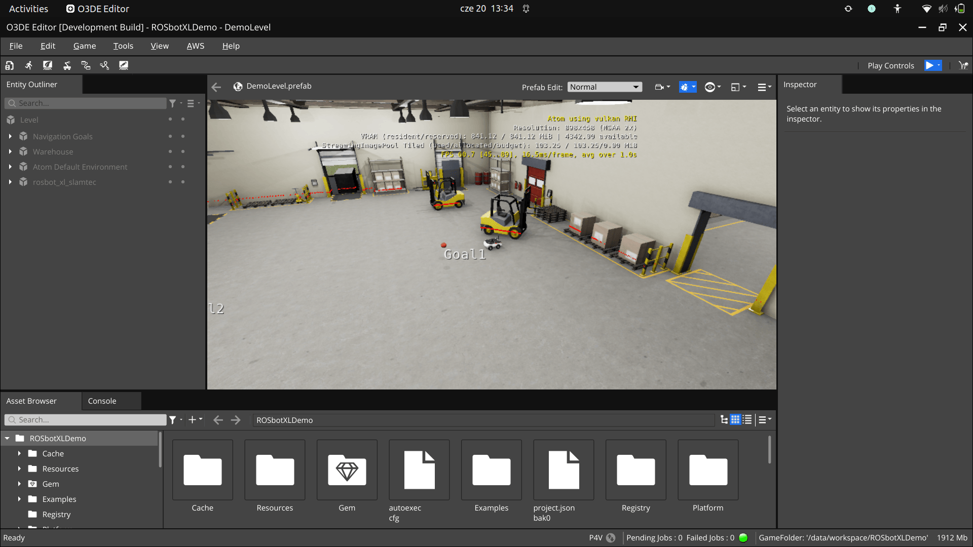The image size is (973, 547).
Task: Toggle lock dot for Navigation Goals entity
Action: tap(183, 137)
